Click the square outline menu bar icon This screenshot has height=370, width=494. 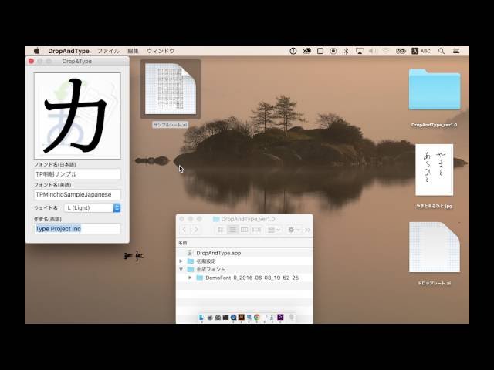pyautogui.click(x=320, y=51)
